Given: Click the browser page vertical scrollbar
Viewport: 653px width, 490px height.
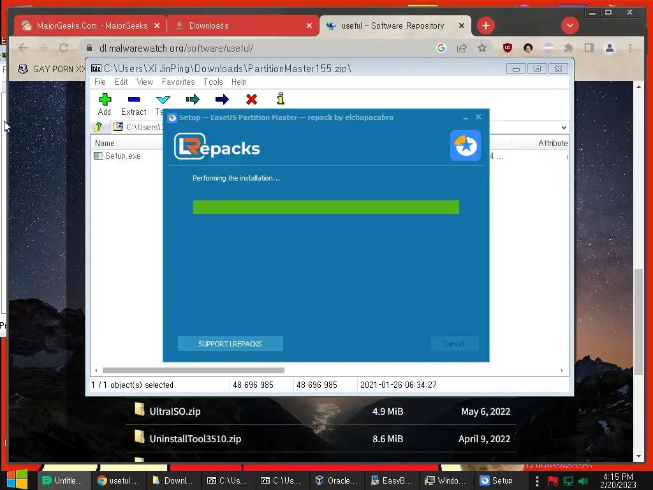Looking at the screenshot, I should pyautogui.click(x=638, y=322).
